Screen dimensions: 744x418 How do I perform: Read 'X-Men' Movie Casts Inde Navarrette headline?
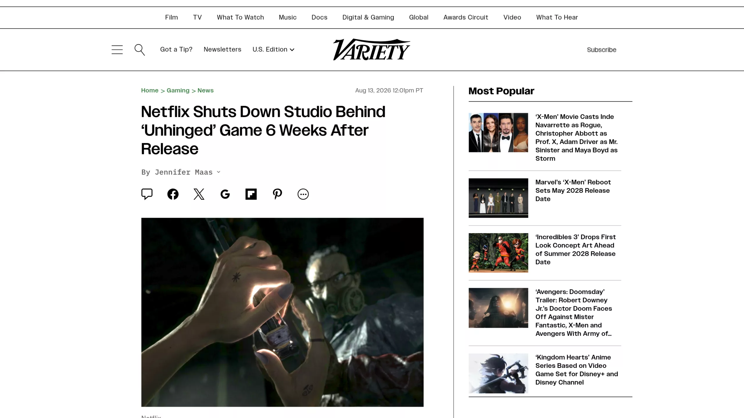[577, 138]
